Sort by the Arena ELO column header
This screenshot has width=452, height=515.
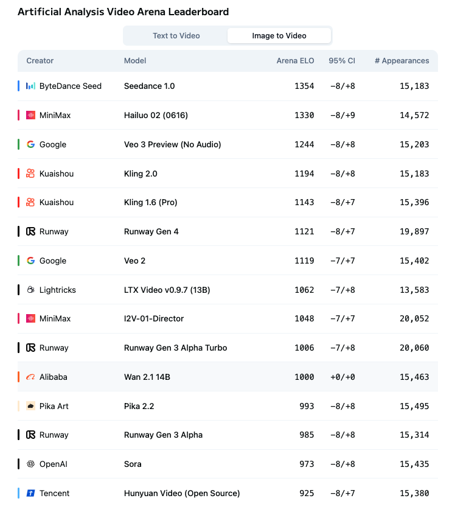point(295,61)
